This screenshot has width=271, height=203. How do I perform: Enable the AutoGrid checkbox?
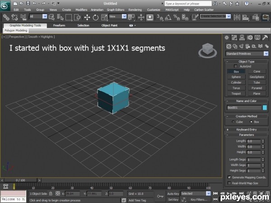pos(235,66)
